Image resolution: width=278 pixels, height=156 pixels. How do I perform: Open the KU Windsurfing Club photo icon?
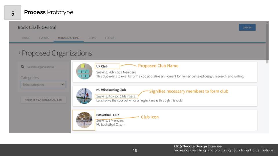pos(84,96)
